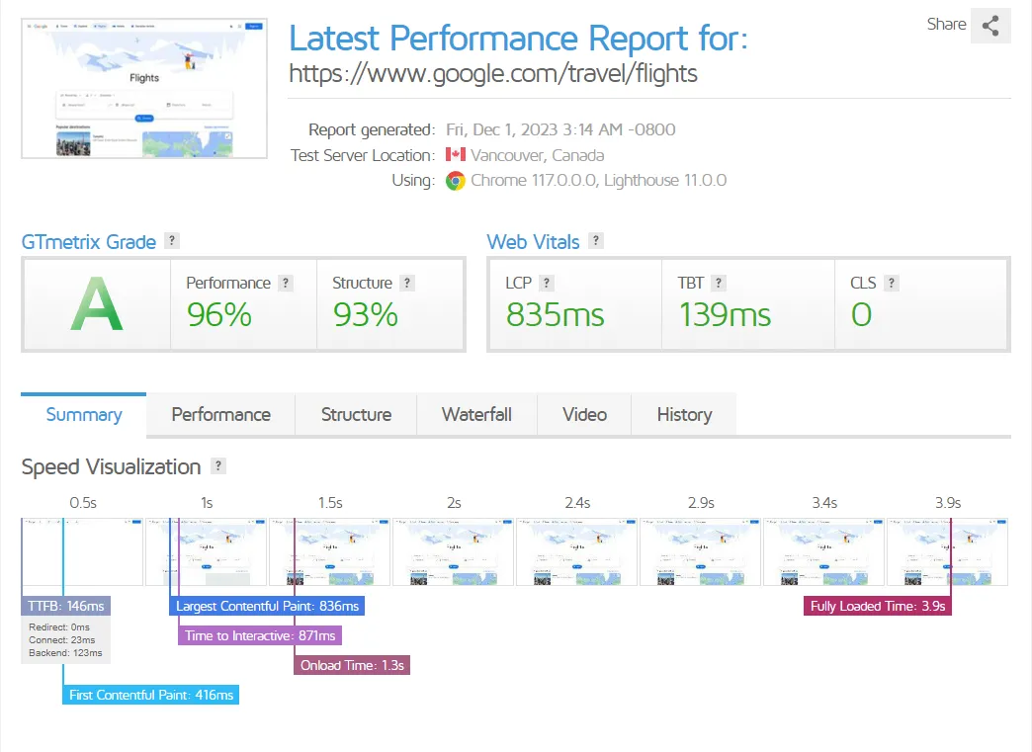This screenshot has width=1032, height=752.
Task: Click the Canada flag icon
Action: pyautogui.click(x=456, y=154)
